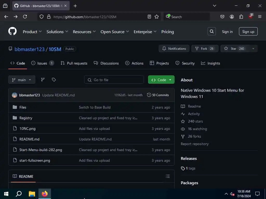Viewport: 266px width, 199px height.
Task: Open the 50 Commits history link
Action: click(x=158, y=95)
